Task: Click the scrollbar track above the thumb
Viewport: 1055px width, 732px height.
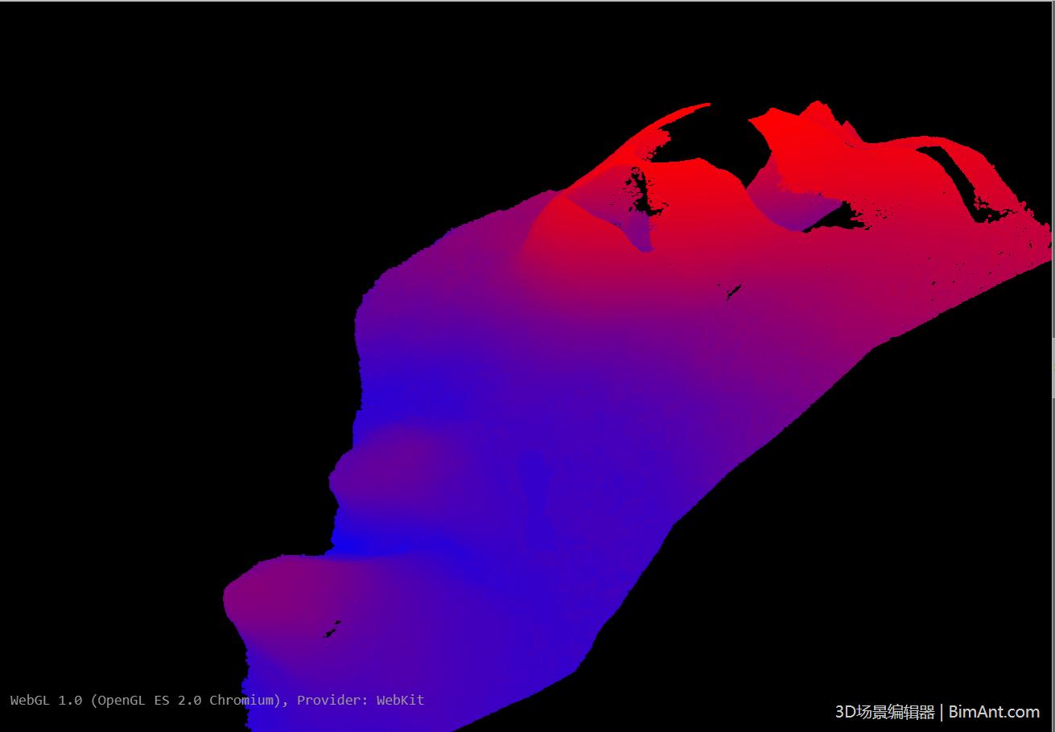Action: click(x=1051, y=161)
